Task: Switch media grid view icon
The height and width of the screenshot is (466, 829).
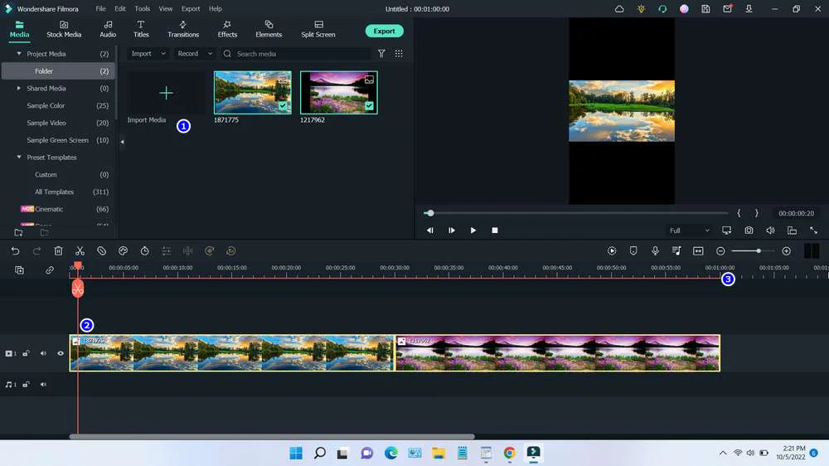Action: coord(399,53)
